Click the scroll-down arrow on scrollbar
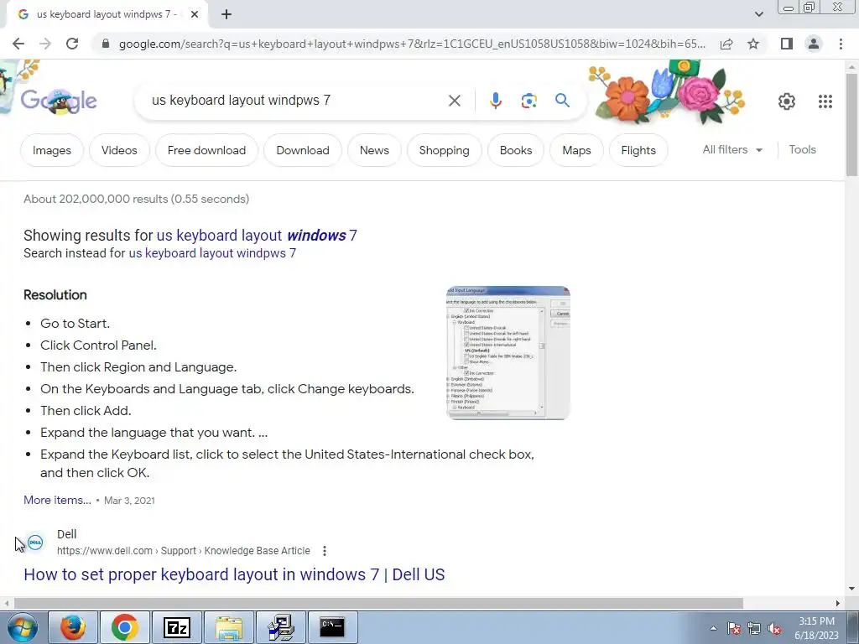This screenshot has height=644, width=859. click(851, 589)
